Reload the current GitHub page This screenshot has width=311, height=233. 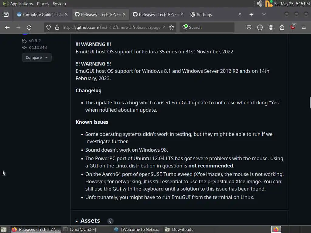point(29,27)
